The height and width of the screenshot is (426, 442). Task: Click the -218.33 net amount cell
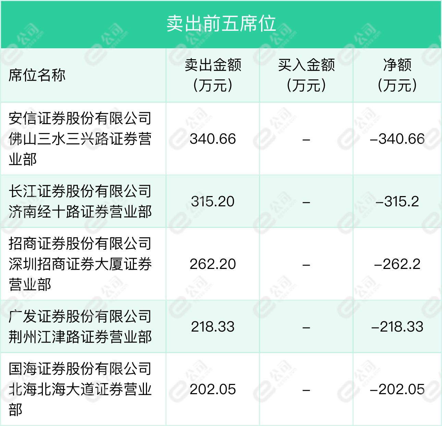pos(397,327)
